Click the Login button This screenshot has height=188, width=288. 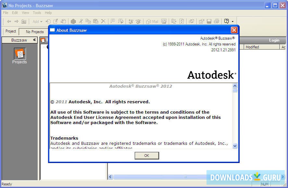click(274, 40)
